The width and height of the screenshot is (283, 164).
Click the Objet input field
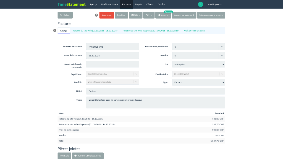[155, 91]
